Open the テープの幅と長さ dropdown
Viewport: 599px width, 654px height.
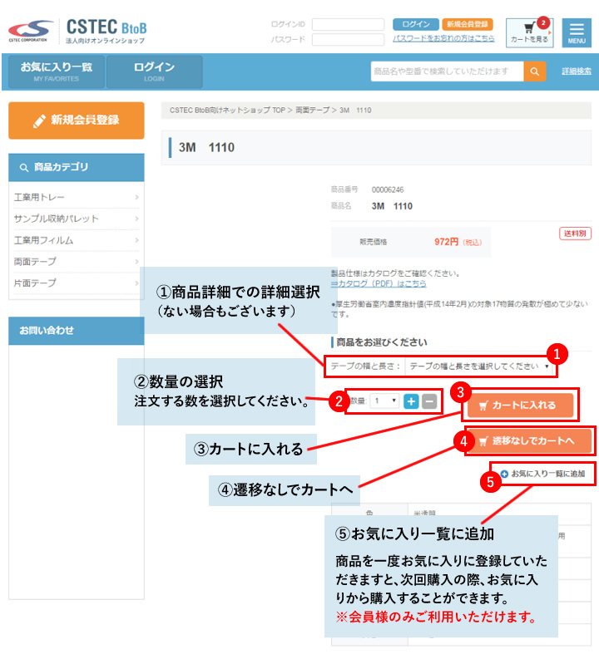[478, 366]
